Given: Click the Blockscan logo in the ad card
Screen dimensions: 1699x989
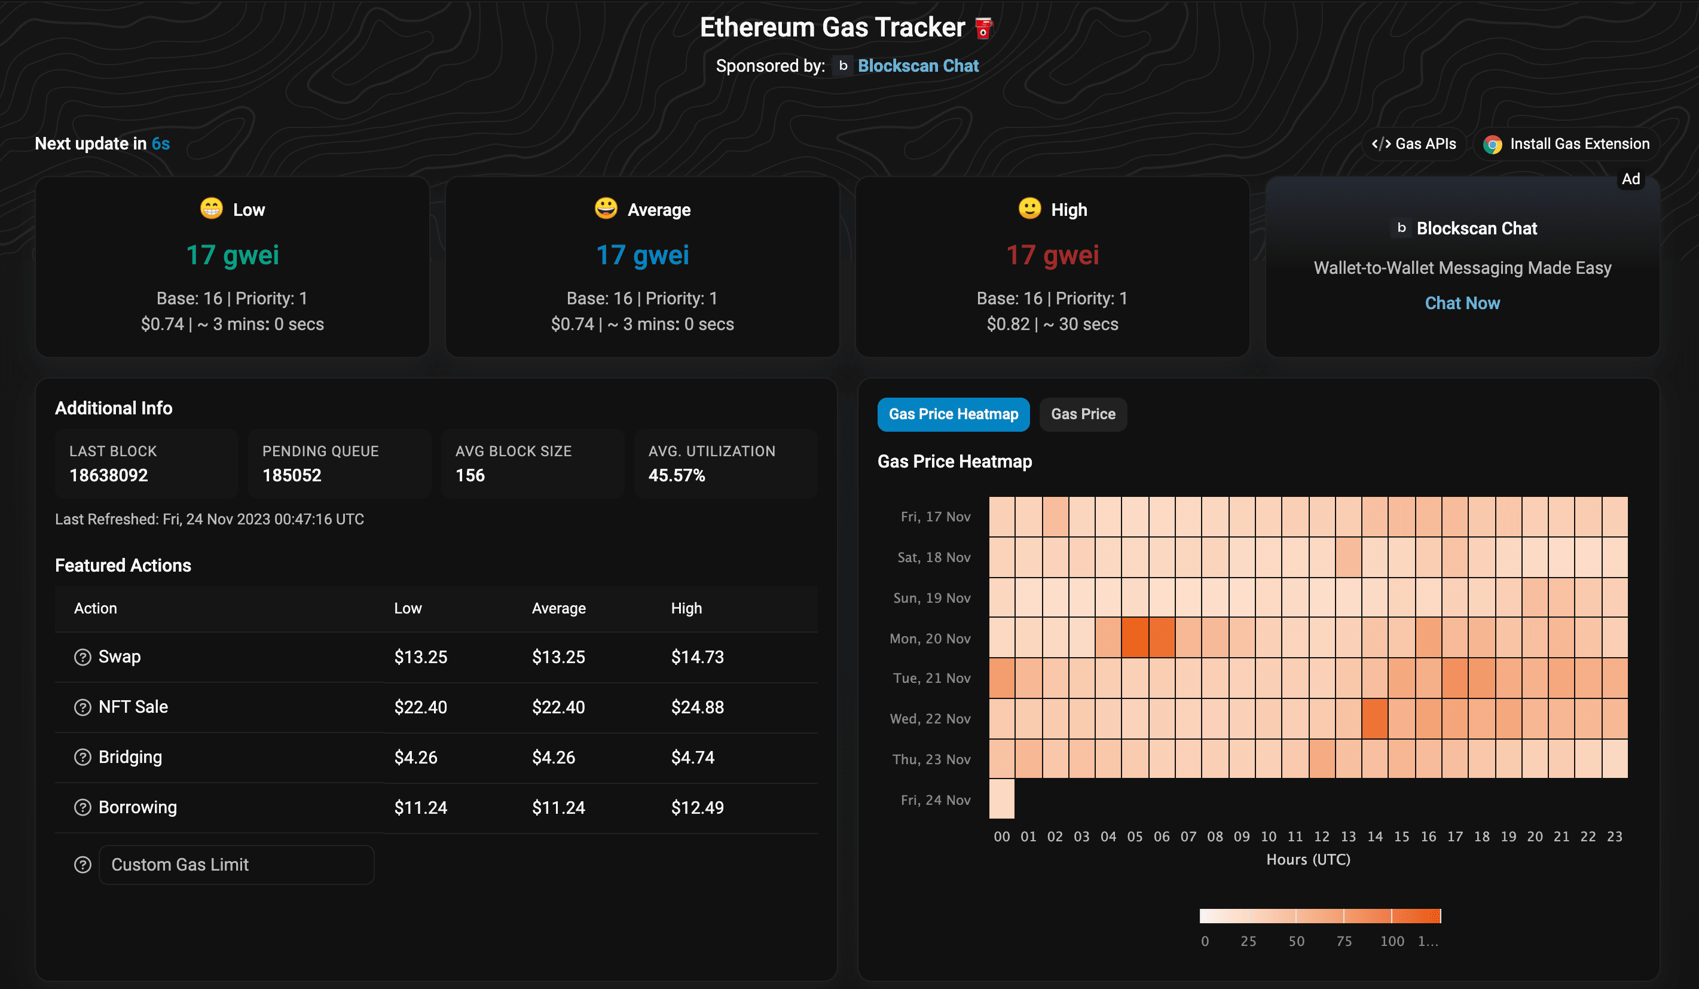Looking at the screenshot, I should (x=1402, y=228).
